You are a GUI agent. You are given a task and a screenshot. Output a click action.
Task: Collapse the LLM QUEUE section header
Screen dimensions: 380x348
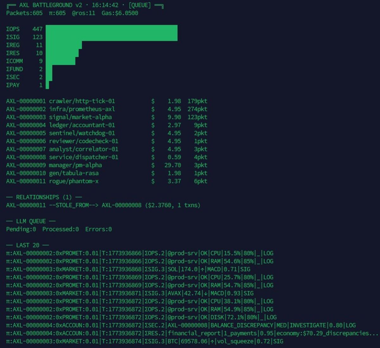tap(31, 221)
